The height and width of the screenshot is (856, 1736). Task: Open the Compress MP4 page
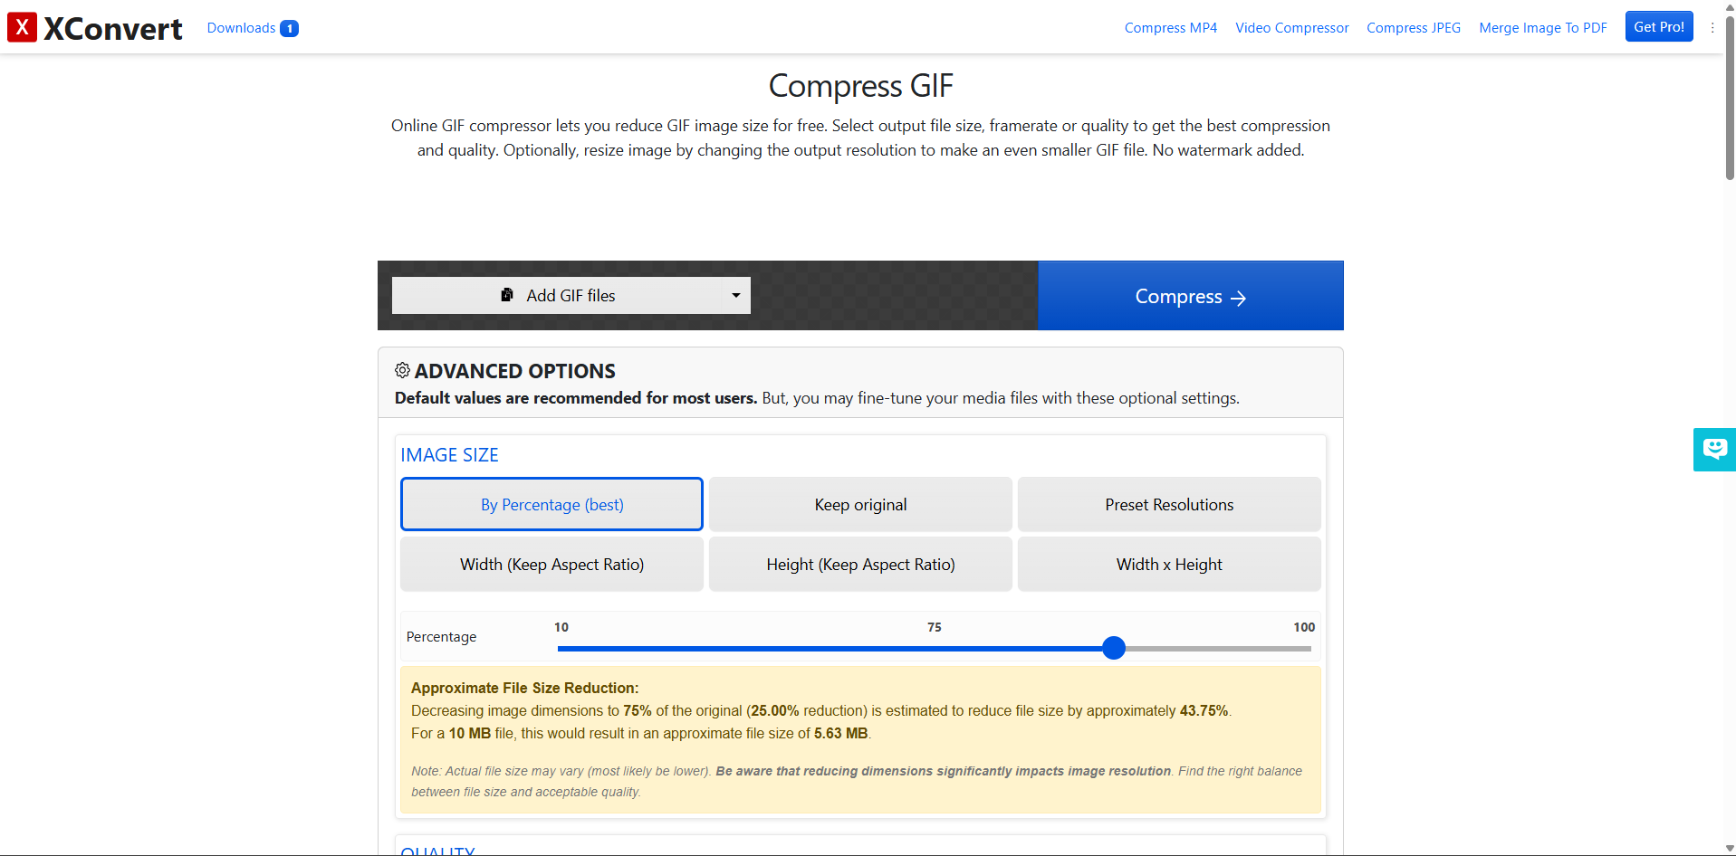coord(1170,28)
